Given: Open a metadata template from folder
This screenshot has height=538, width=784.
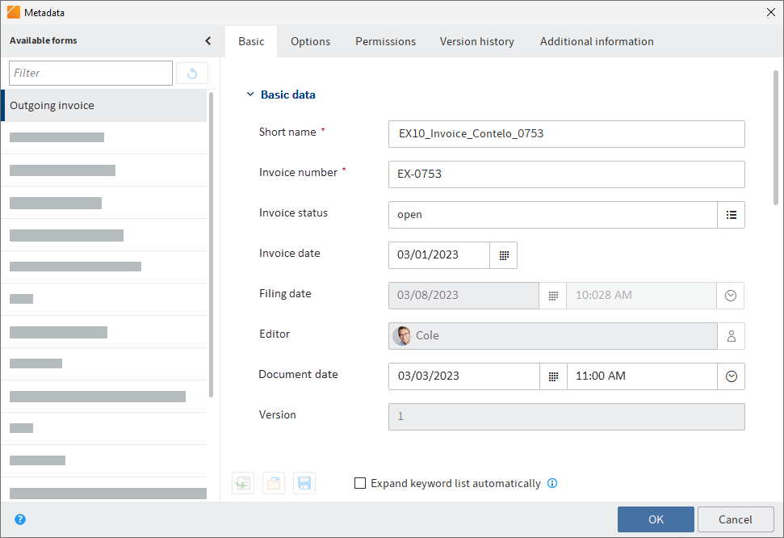Looking at the screenshot, I should pyautogui.click(x=274, y=482).
